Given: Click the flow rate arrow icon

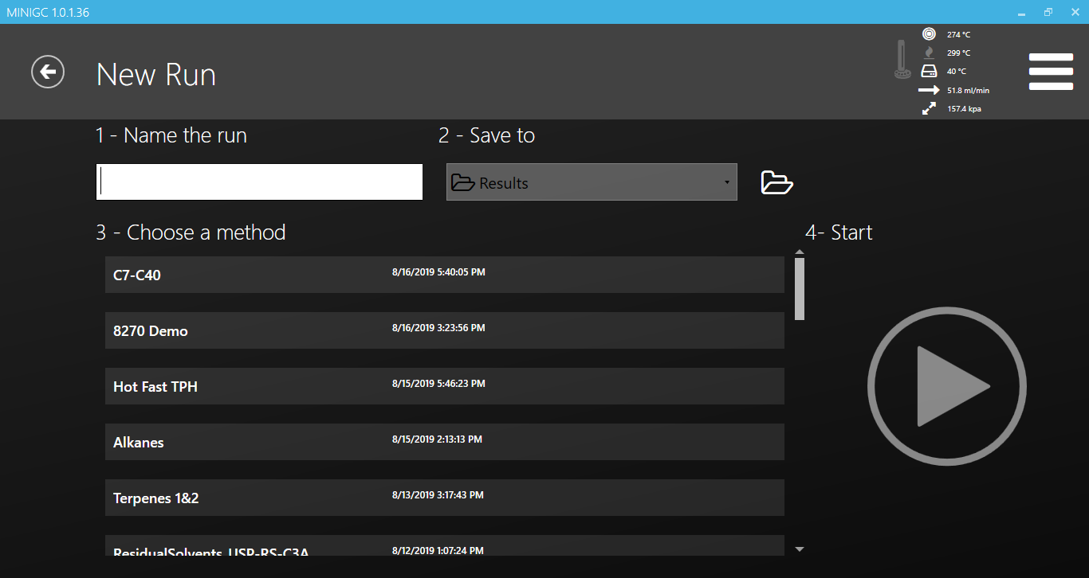Looking at the screenshot, I should pos(929,90).
